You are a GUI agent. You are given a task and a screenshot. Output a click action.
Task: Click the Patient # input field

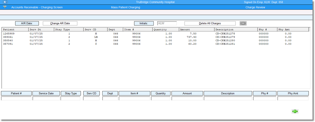[16, 98]
